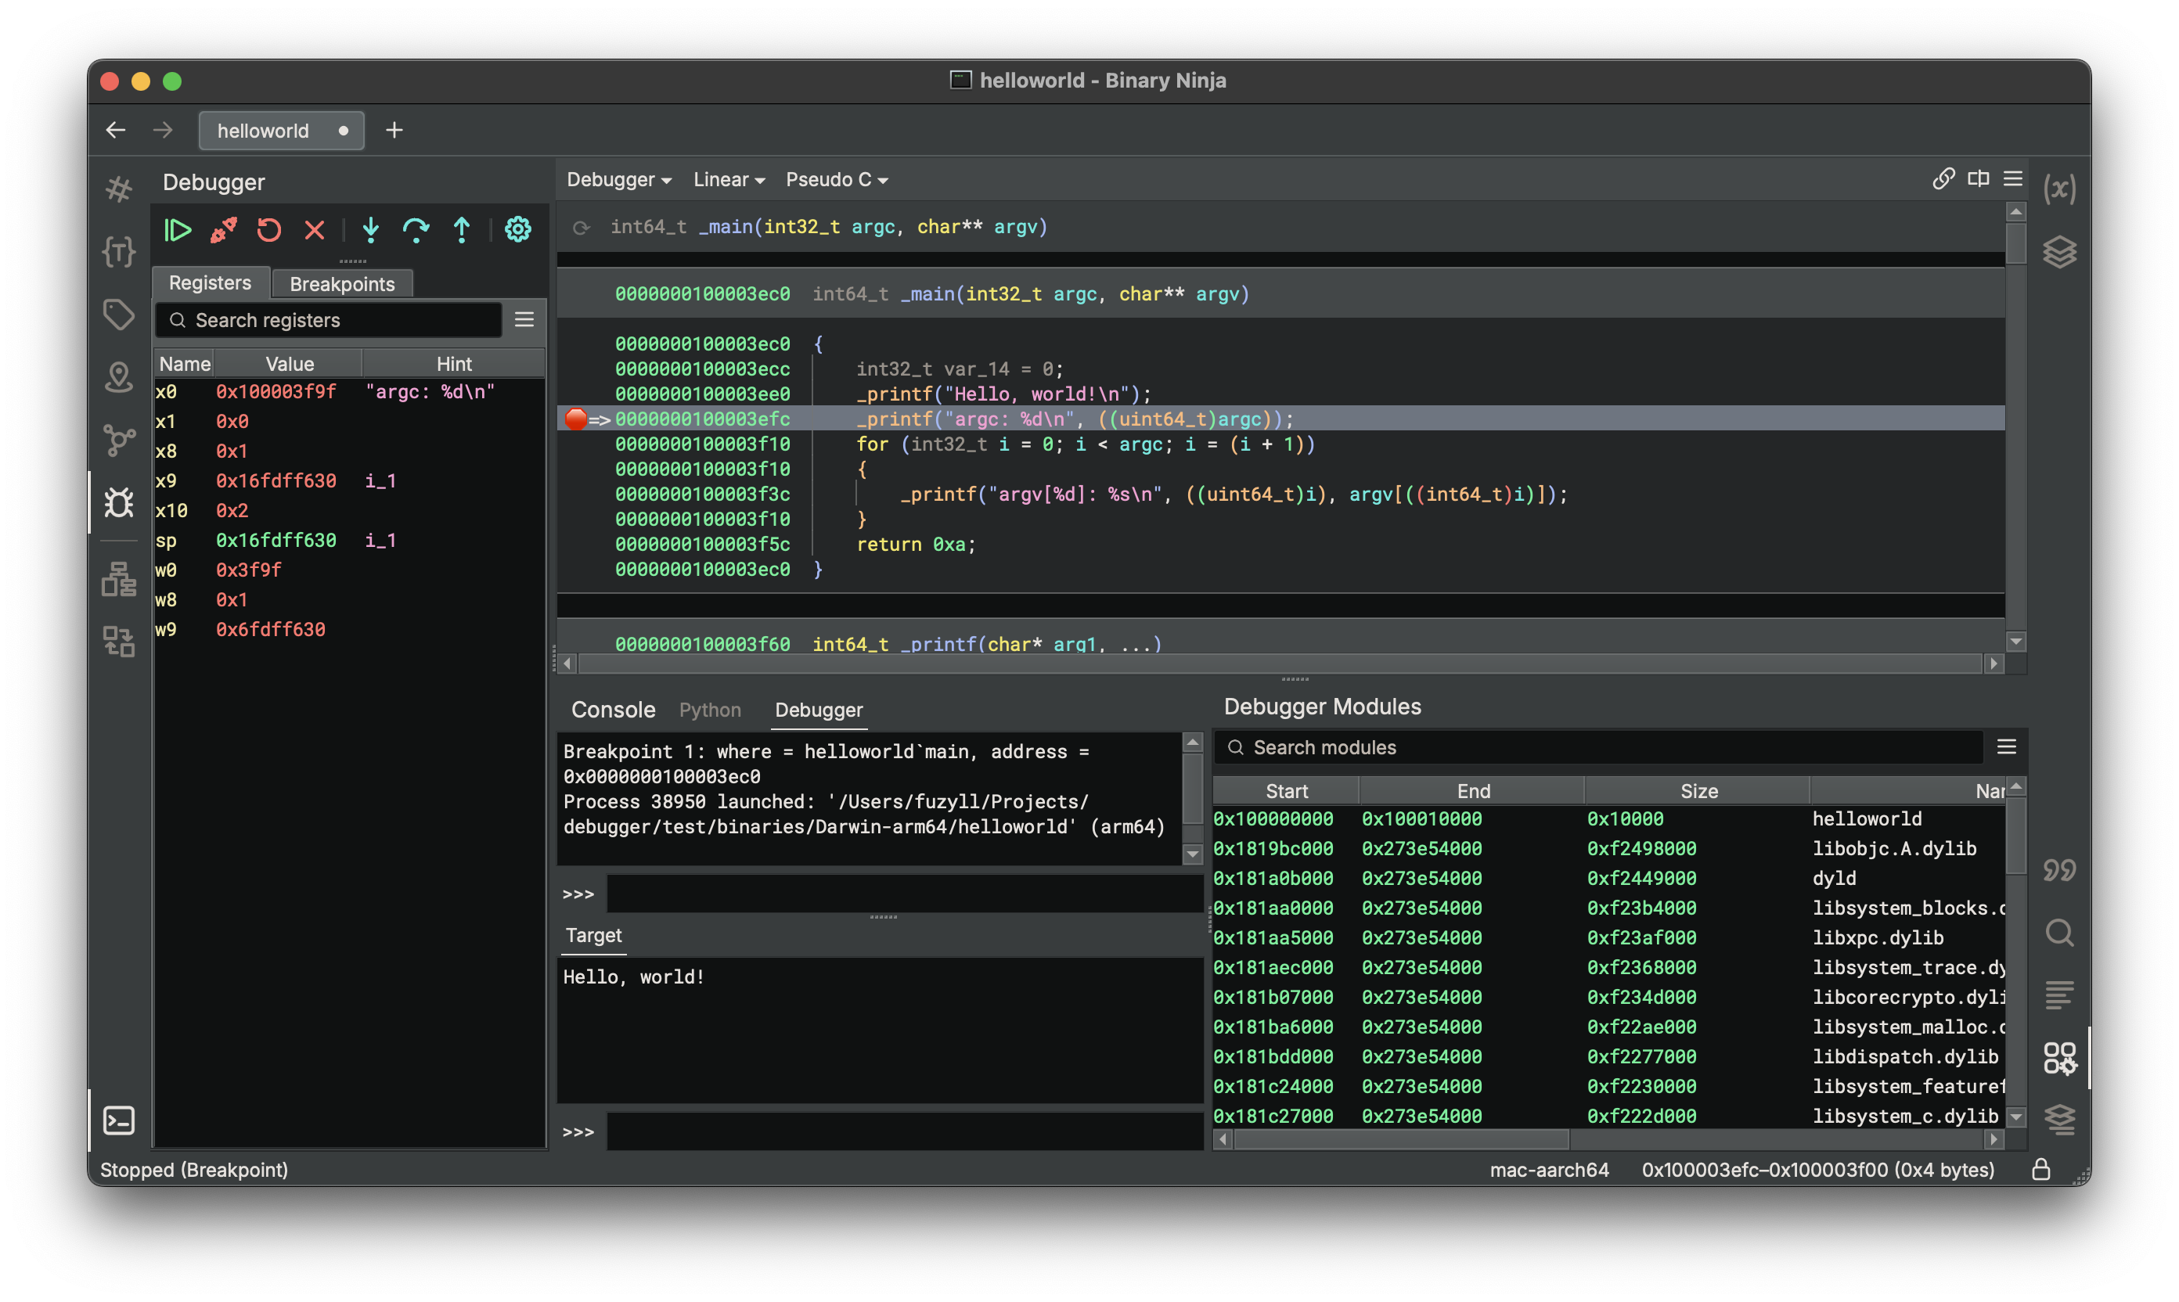Toggle split pane view icon
Viewport: 2179px width, 1302px height.
pyautogui.click(x=1977, y=179)
